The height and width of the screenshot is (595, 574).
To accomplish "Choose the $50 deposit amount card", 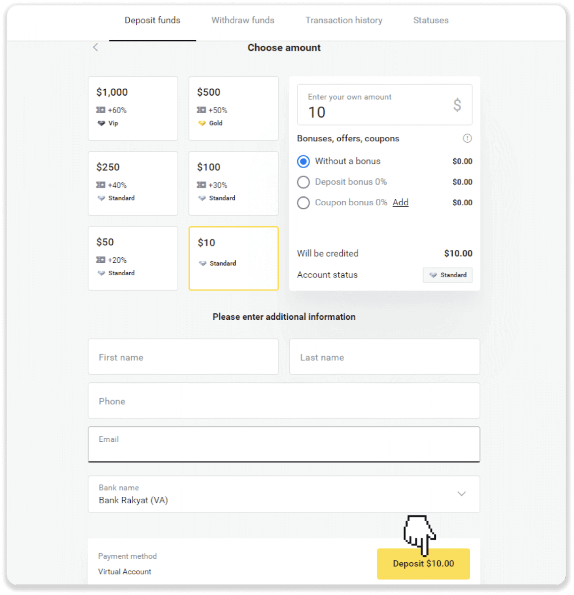I will (133, 258).
